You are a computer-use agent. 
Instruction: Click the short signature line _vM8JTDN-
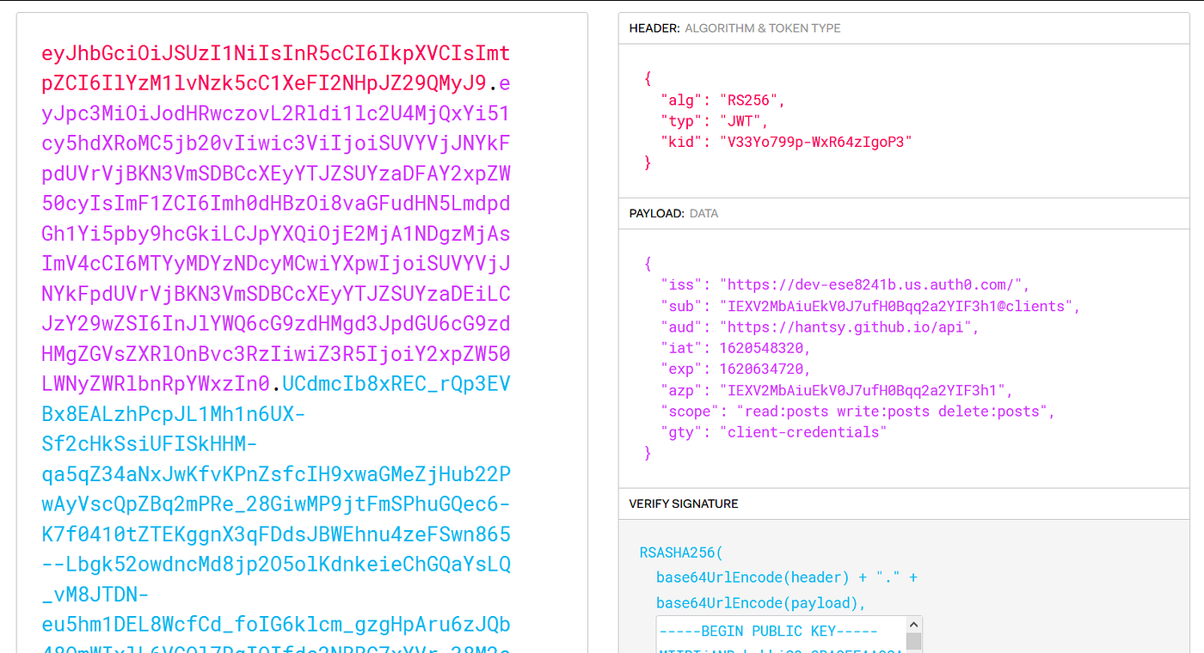[96, 595]
